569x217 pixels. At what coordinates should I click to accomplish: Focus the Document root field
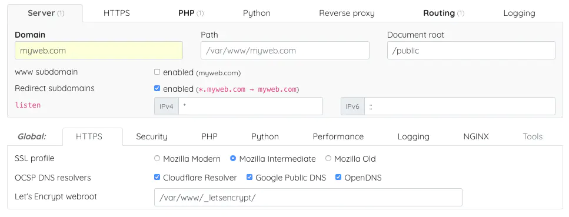pyautogui.click(x=471, y=51)
